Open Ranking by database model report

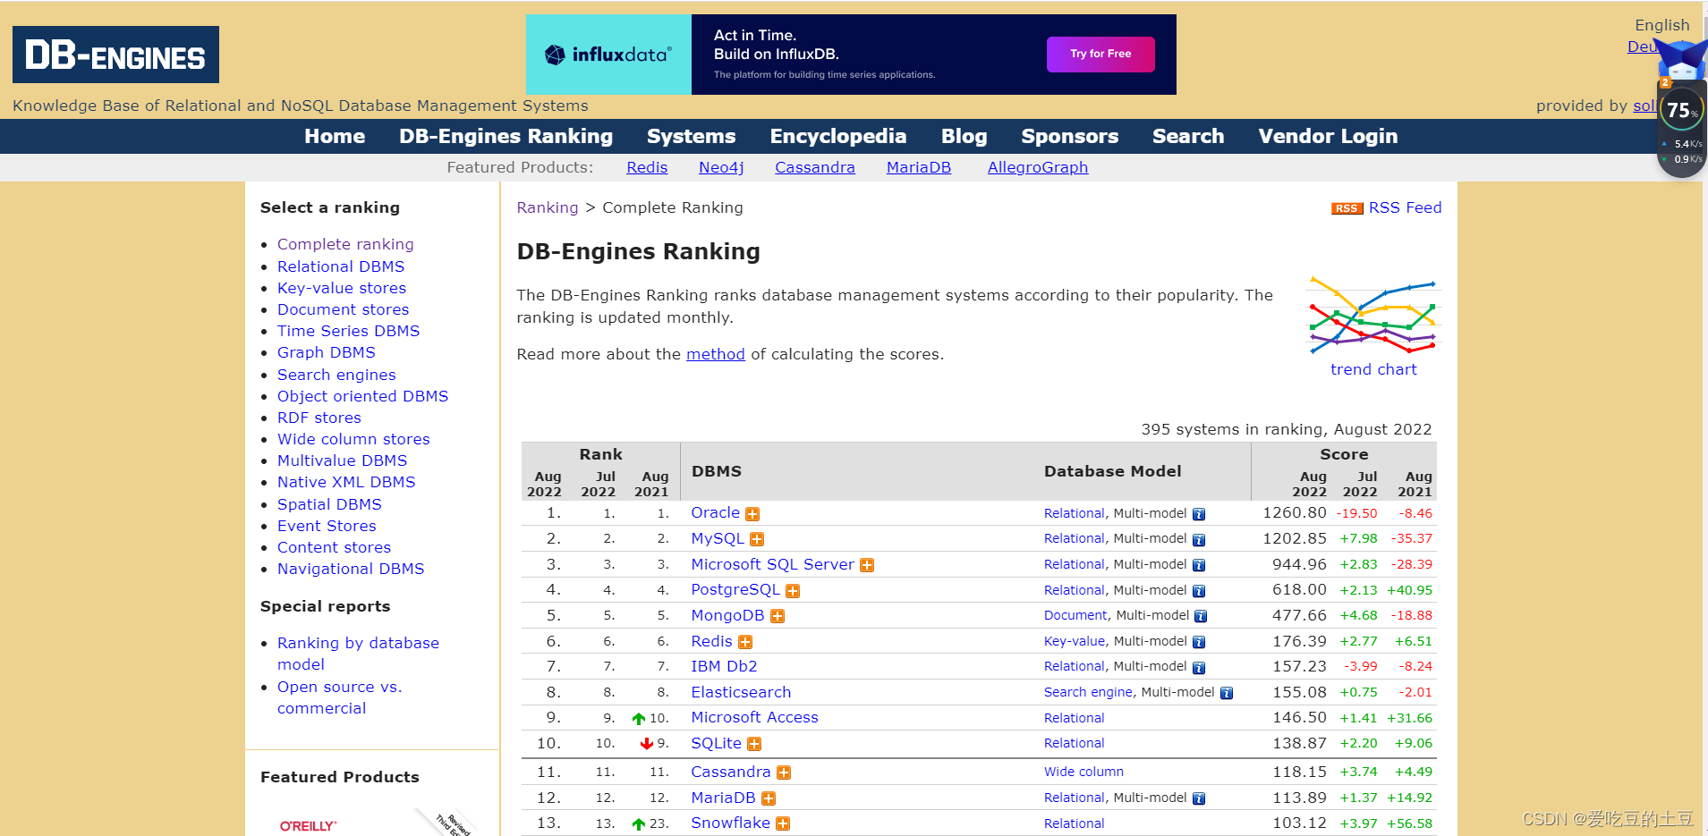(x=358, y=654)
